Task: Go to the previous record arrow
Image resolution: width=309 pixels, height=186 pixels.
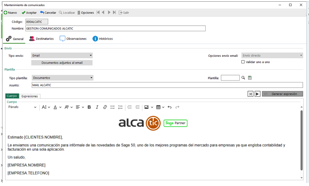Action: (x=103, y=13)
